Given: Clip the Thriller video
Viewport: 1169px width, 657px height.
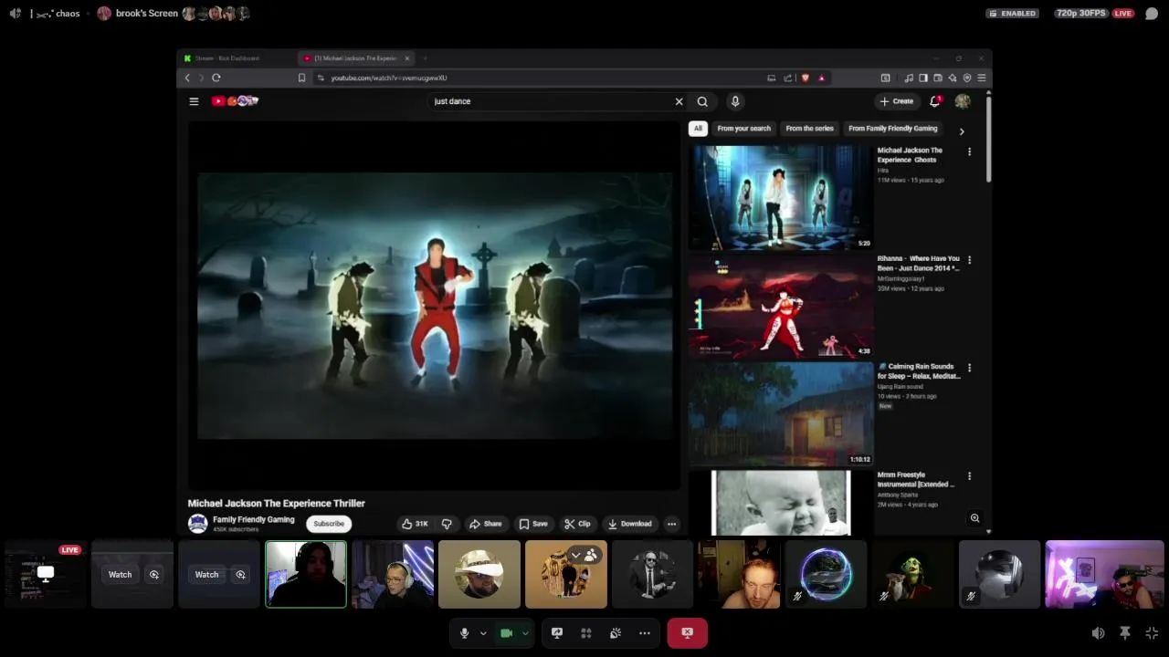Looking at the screenshot, I should [x=577, y=524].
